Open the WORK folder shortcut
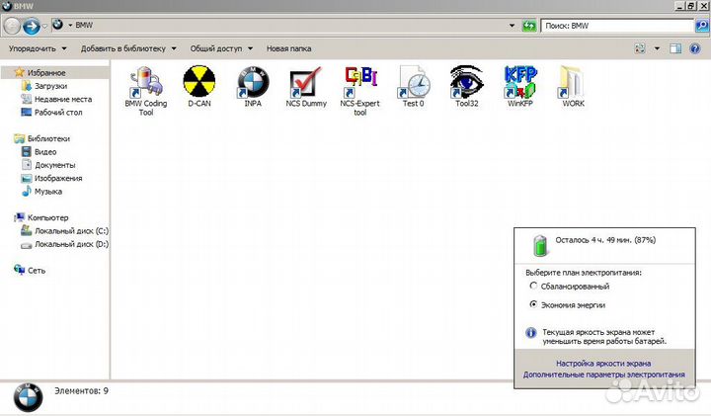 (573, 87)
